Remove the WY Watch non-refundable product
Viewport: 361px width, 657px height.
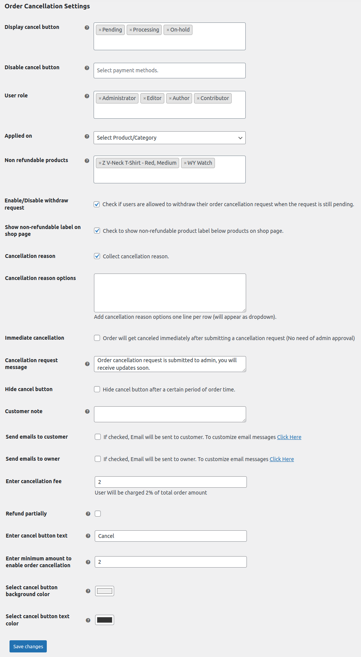[186, 163]
